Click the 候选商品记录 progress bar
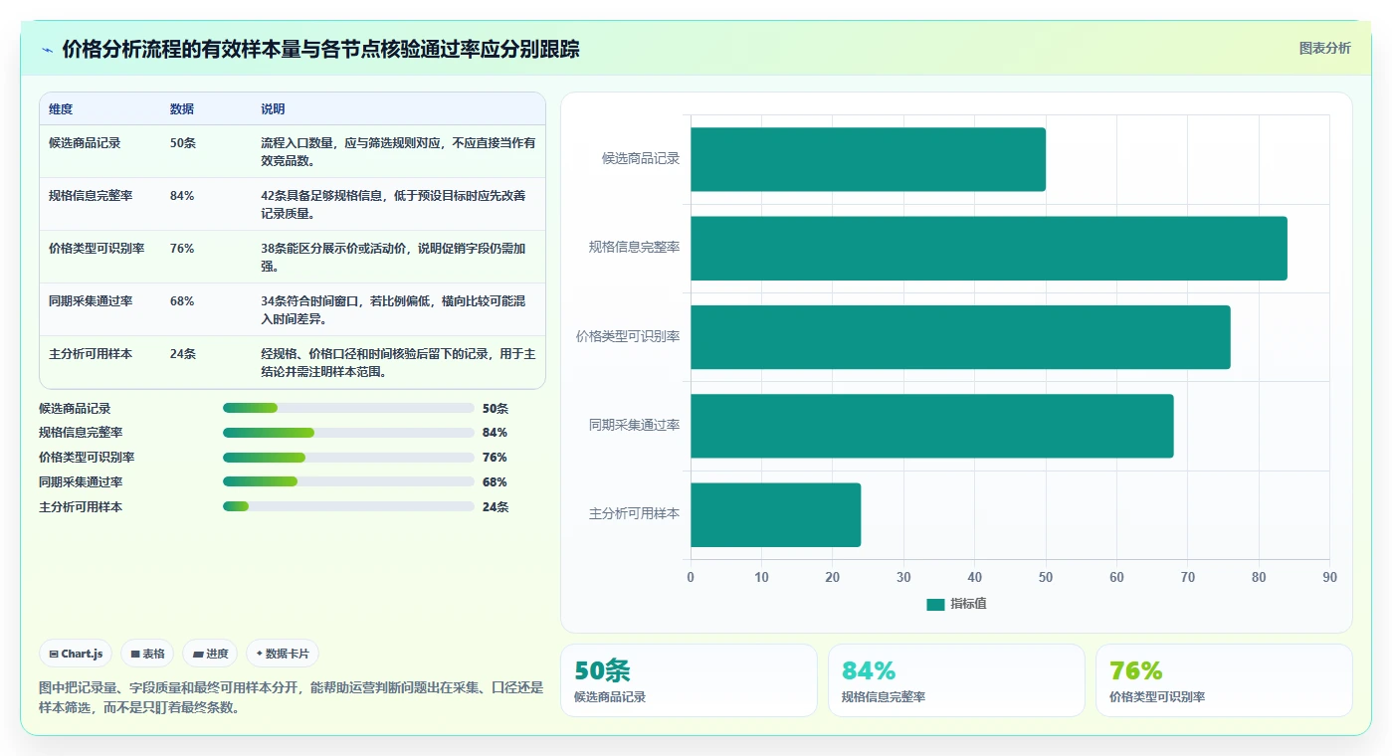The image size is (1392, 756). 348,408
